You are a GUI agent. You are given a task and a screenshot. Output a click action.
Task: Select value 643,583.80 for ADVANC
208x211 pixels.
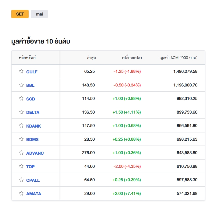pos(187,153)
